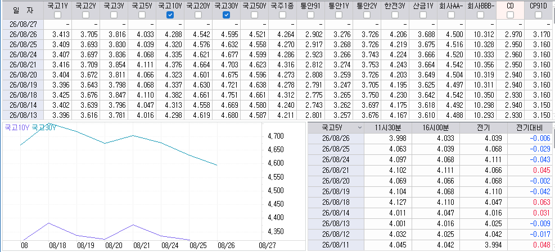This screenshot has width=555, height=252.
Task: Click the 11시30분 column header
Action: coord(387,128)
